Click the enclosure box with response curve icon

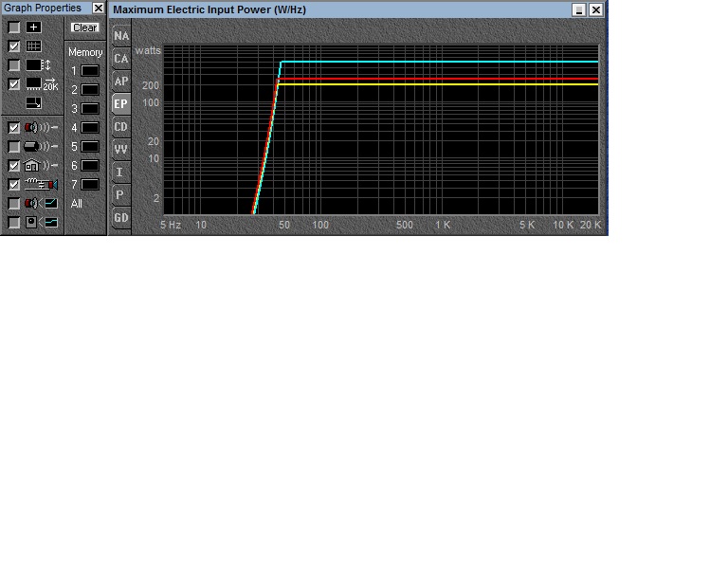click(x=42, y=223)
